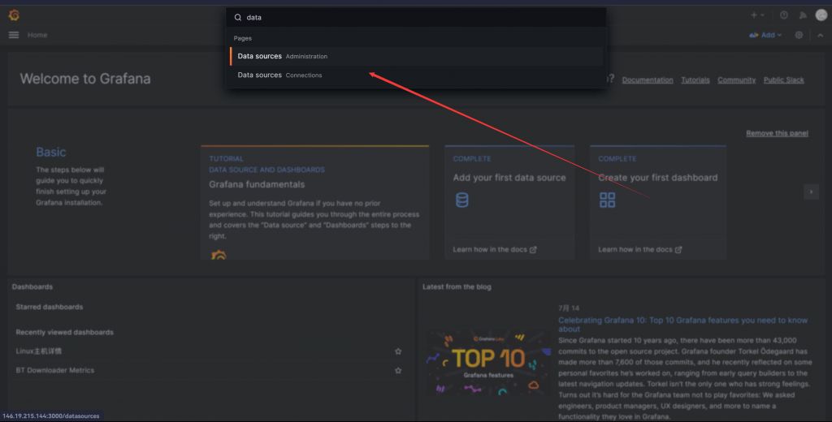Open the user profile avatar
832x422 pixels.
821,15
